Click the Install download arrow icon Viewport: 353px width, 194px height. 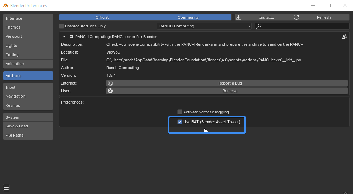[238, 17]
